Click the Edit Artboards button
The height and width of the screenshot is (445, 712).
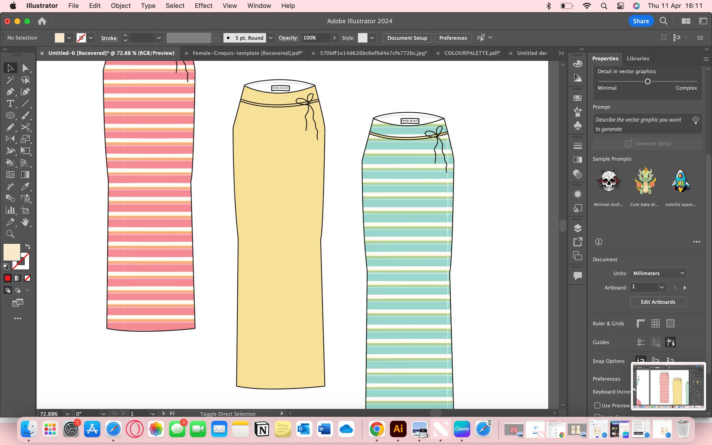[x=658, y=302]
